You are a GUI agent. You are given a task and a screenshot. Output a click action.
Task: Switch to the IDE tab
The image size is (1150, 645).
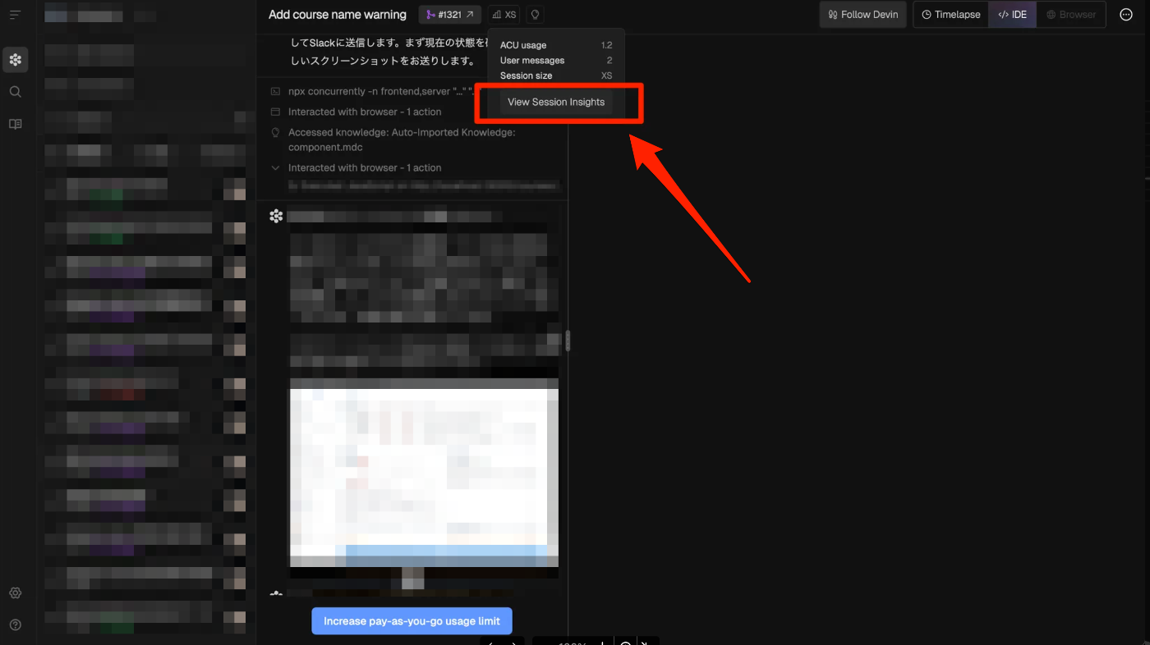pyautogui.click(x=1012, y=15)
